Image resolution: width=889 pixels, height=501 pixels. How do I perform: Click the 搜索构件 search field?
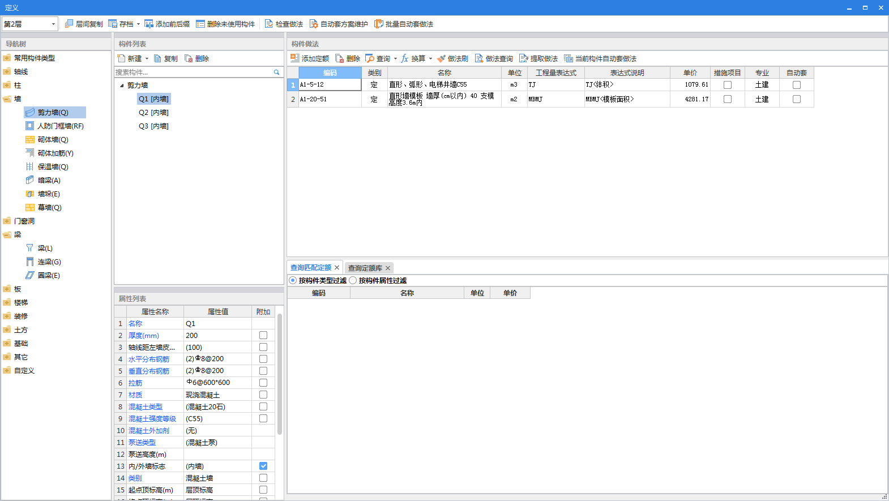point(193,72)
